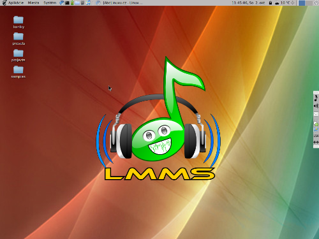Open the konky folder on desktop

click(19, 22)
